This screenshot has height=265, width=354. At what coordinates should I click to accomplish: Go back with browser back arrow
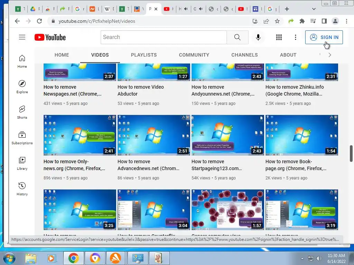coord(17,21)
